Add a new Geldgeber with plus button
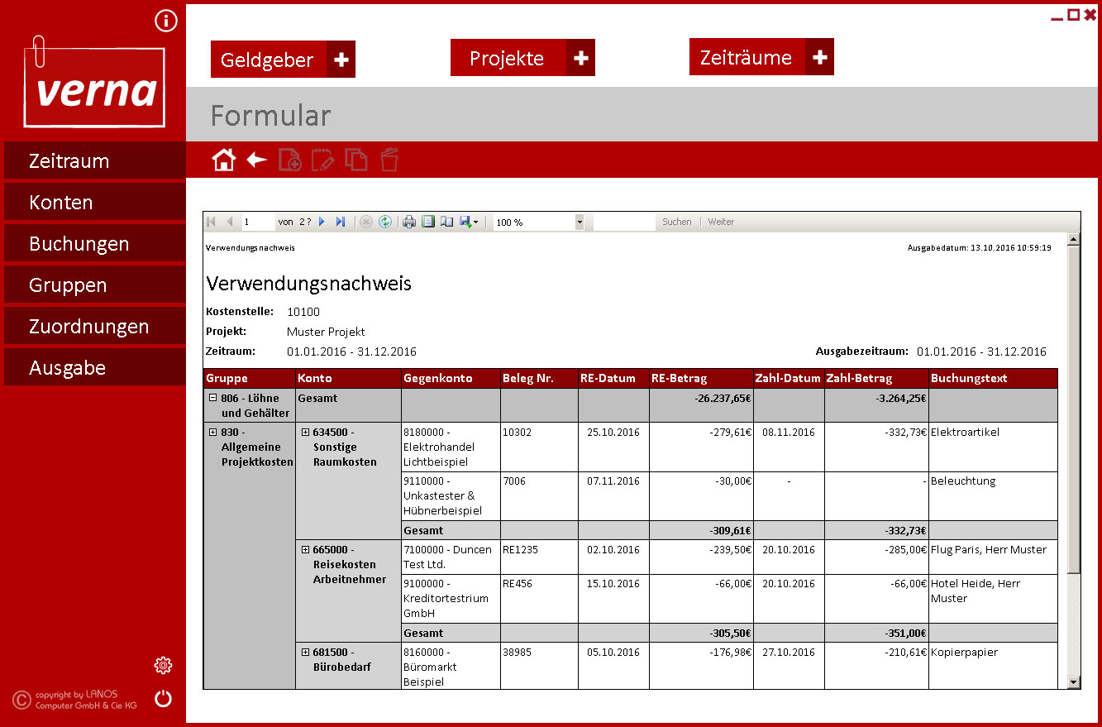This screenshot has height=727, width=1102. point(341,60)
